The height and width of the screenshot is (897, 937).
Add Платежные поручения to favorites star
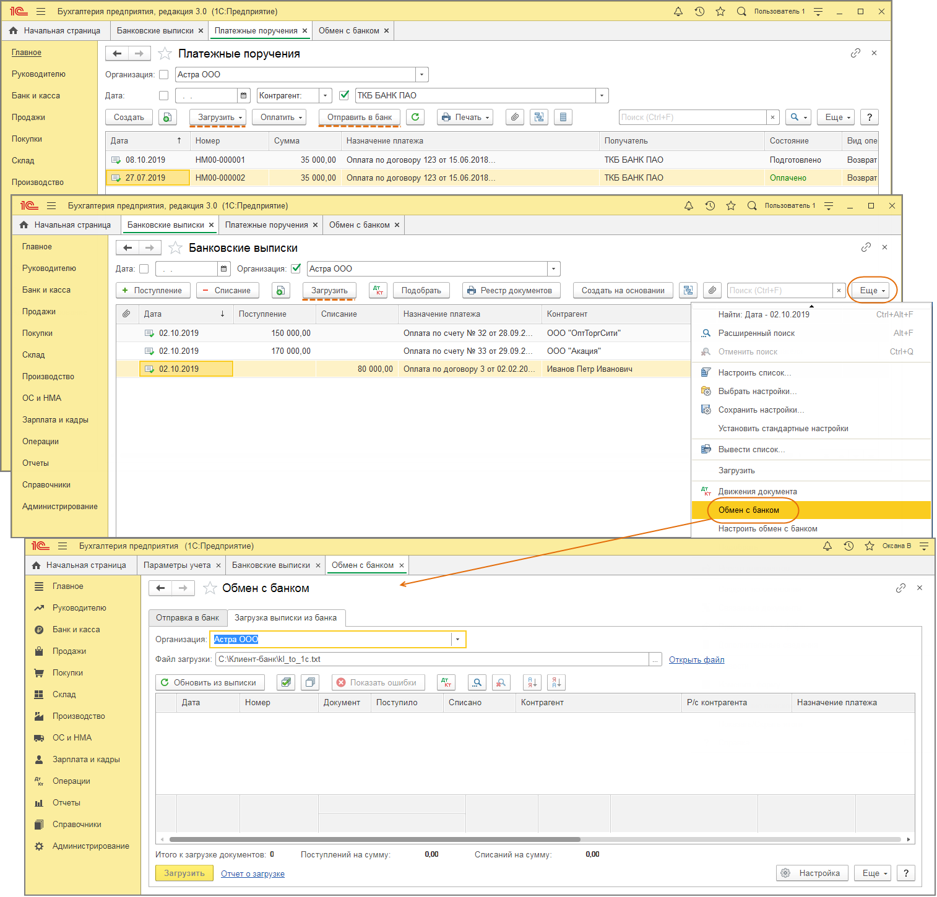(165, 54)
